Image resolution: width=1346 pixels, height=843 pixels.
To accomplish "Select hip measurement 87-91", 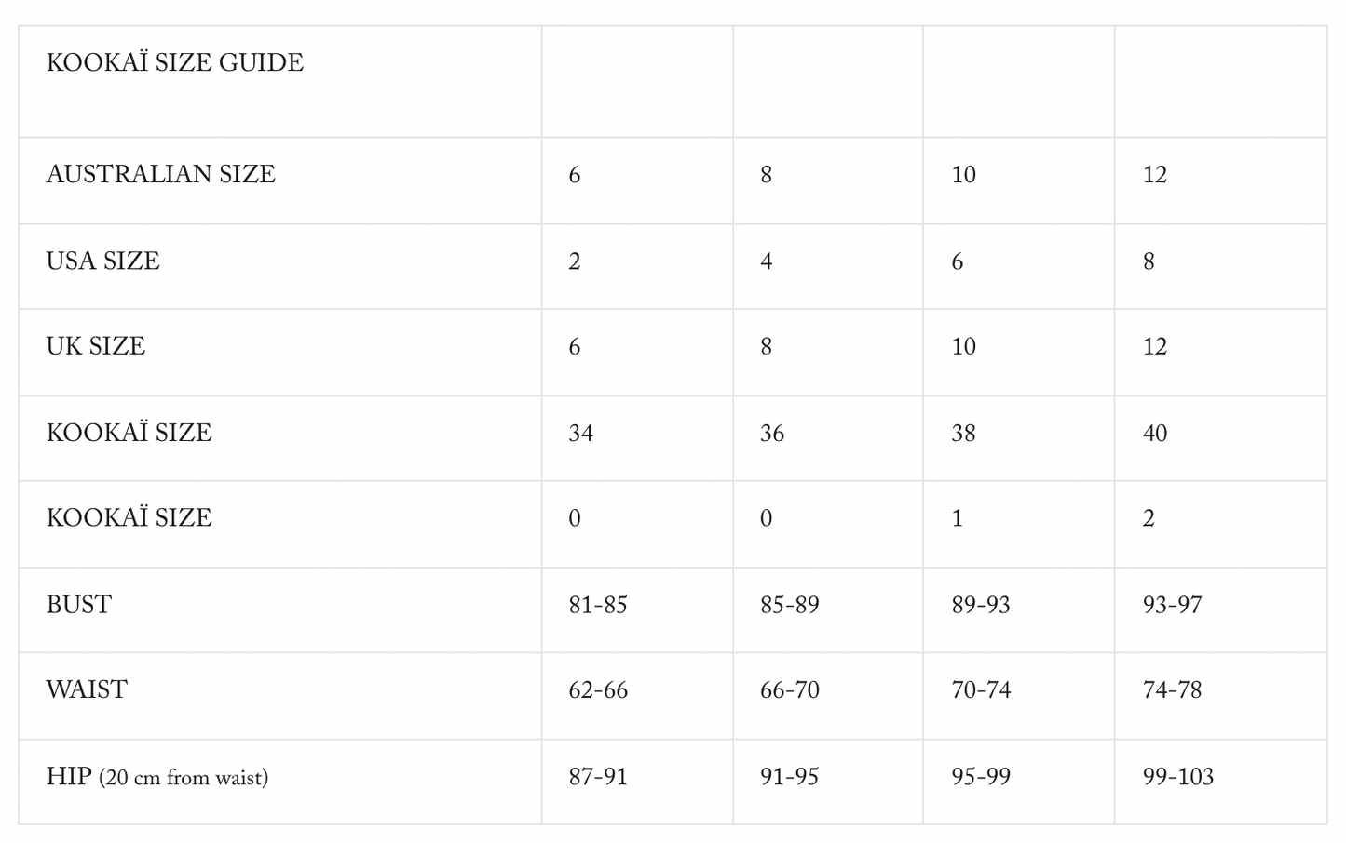I will tap(598, 777).
